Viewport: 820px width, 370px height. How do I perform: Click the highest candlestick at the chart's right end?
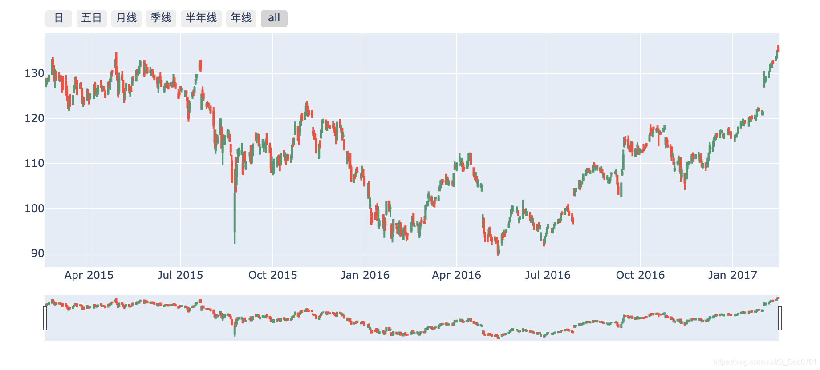point(778,48)
